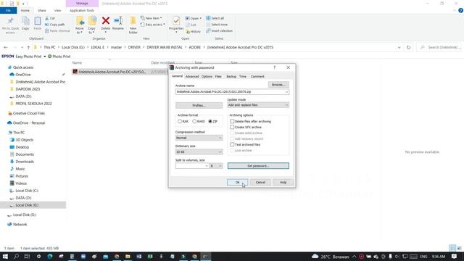Open the Explorer View ribbon tab
This screenshot has width=464, height=261.
[57, 10]
